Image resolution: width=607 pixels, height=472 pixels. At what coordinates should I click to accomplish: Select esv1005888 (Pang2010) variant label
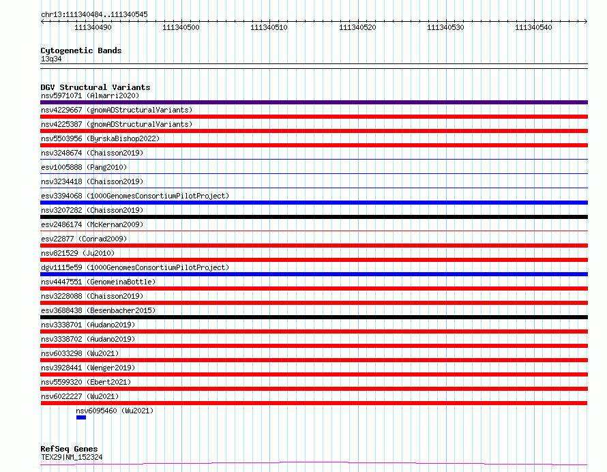pyautogui.click(x=84, y=167)
